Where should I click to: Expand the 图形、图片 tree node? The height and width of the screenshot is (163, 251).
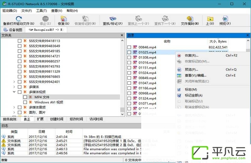click(x=14, y=113)
